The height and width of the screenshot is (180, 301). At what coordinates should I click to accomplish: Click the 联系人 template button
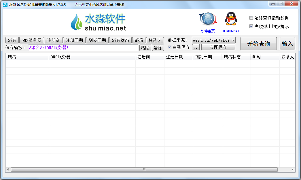pos(155,40)
